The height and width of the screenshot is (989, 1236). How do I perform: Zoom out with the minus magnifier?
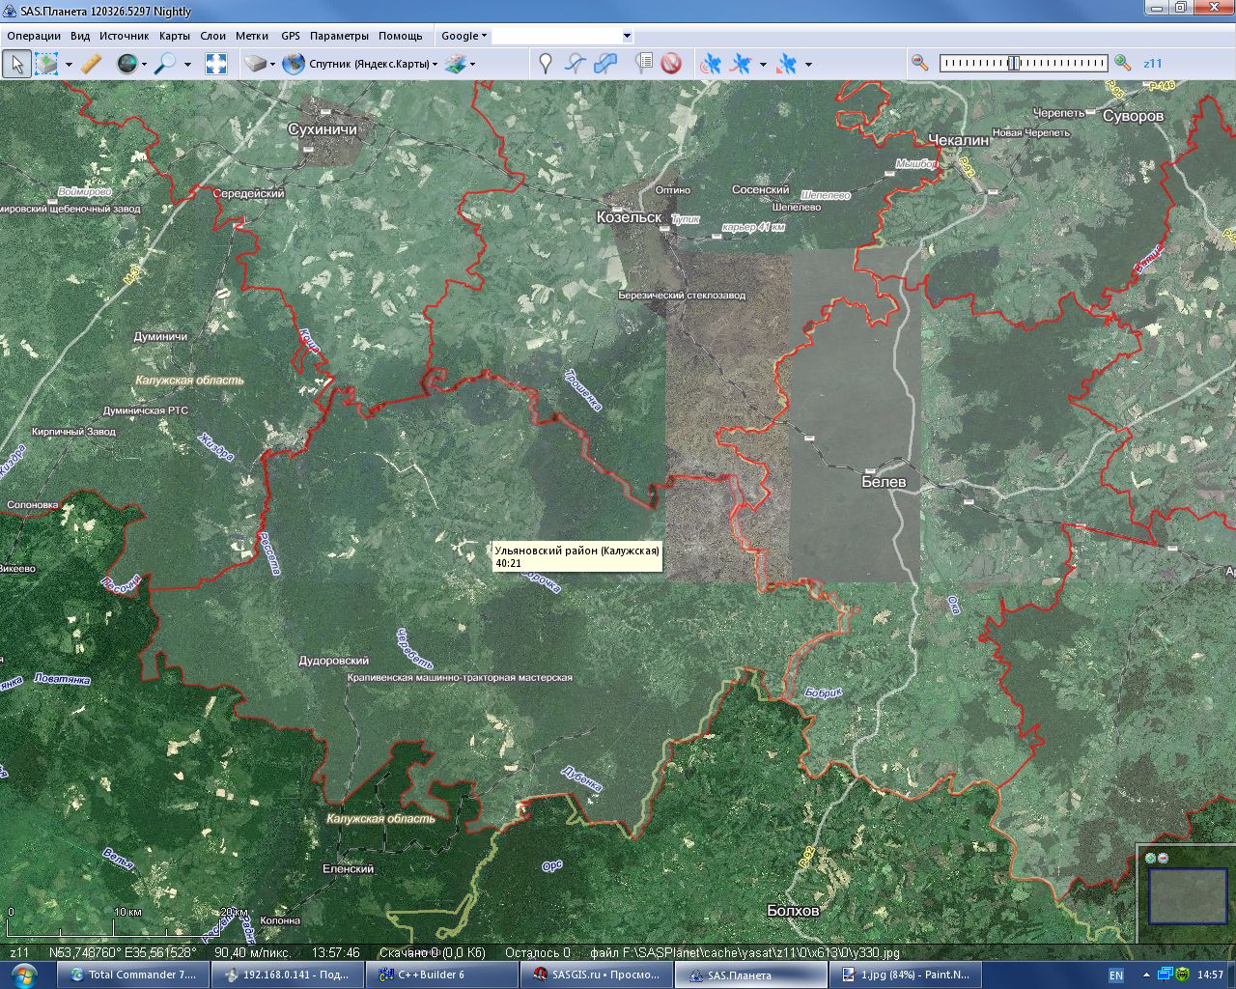(920, 63)
